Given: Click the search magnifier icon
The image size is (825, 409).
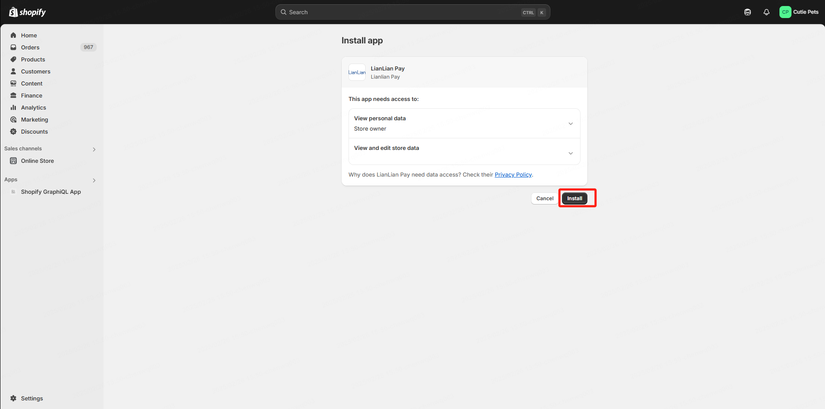Looking at the screenshot, I should (284, 12).
